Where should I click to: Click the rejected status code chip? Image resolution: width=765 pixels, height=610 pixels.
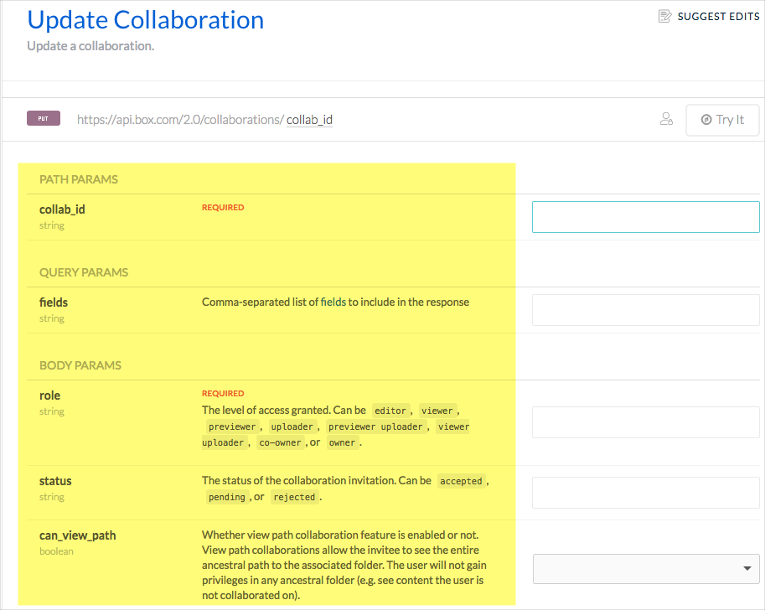click(294, 497)
